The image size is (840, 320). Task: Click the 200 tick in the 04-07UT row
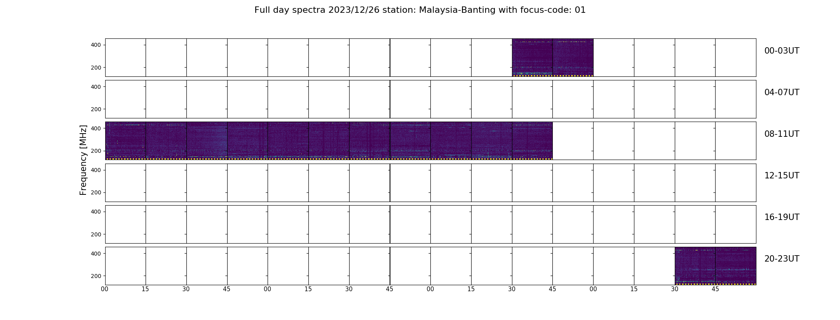tap(96, 109)
